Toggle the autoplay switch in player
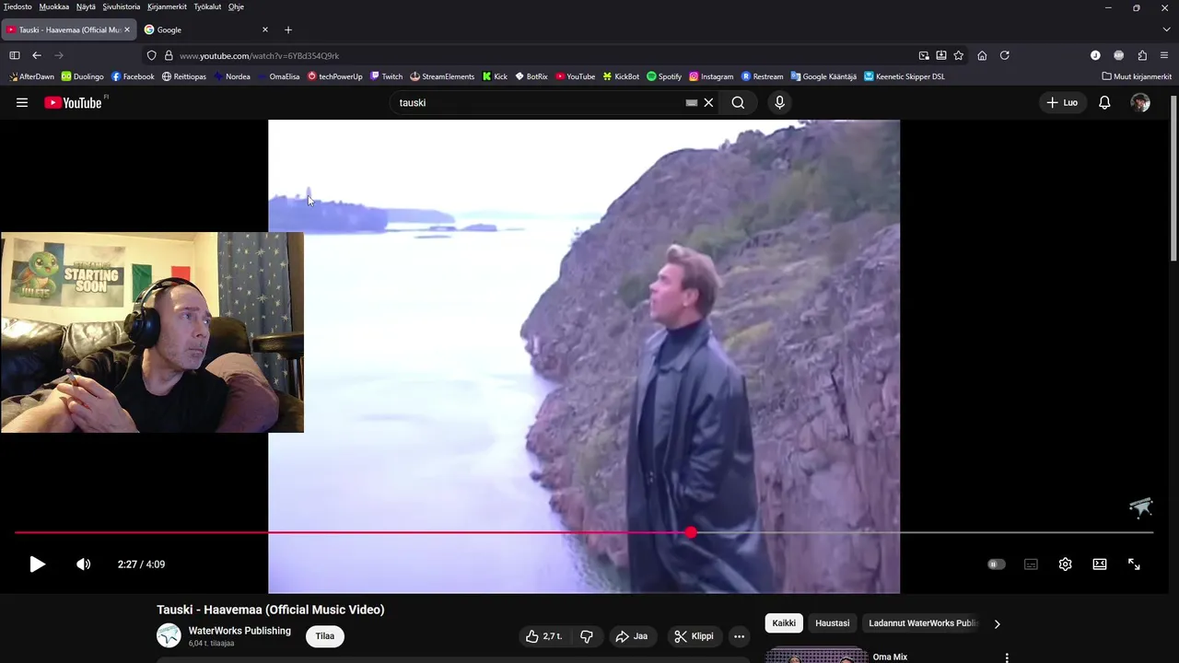 [x=997, y=564]
